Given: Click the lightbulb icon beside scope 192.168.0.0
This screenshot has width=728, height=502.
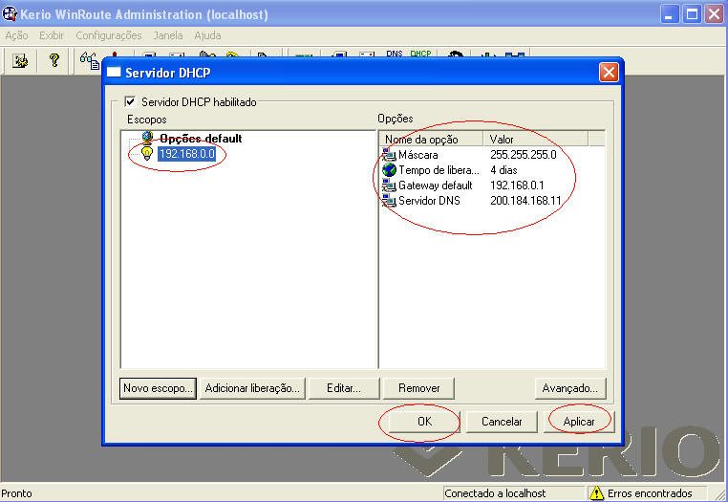Looking at the screenshot, I should pos(147,153).
